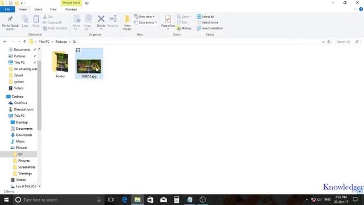Open Sabad folder in navigation pane

[x=18, y=75]
